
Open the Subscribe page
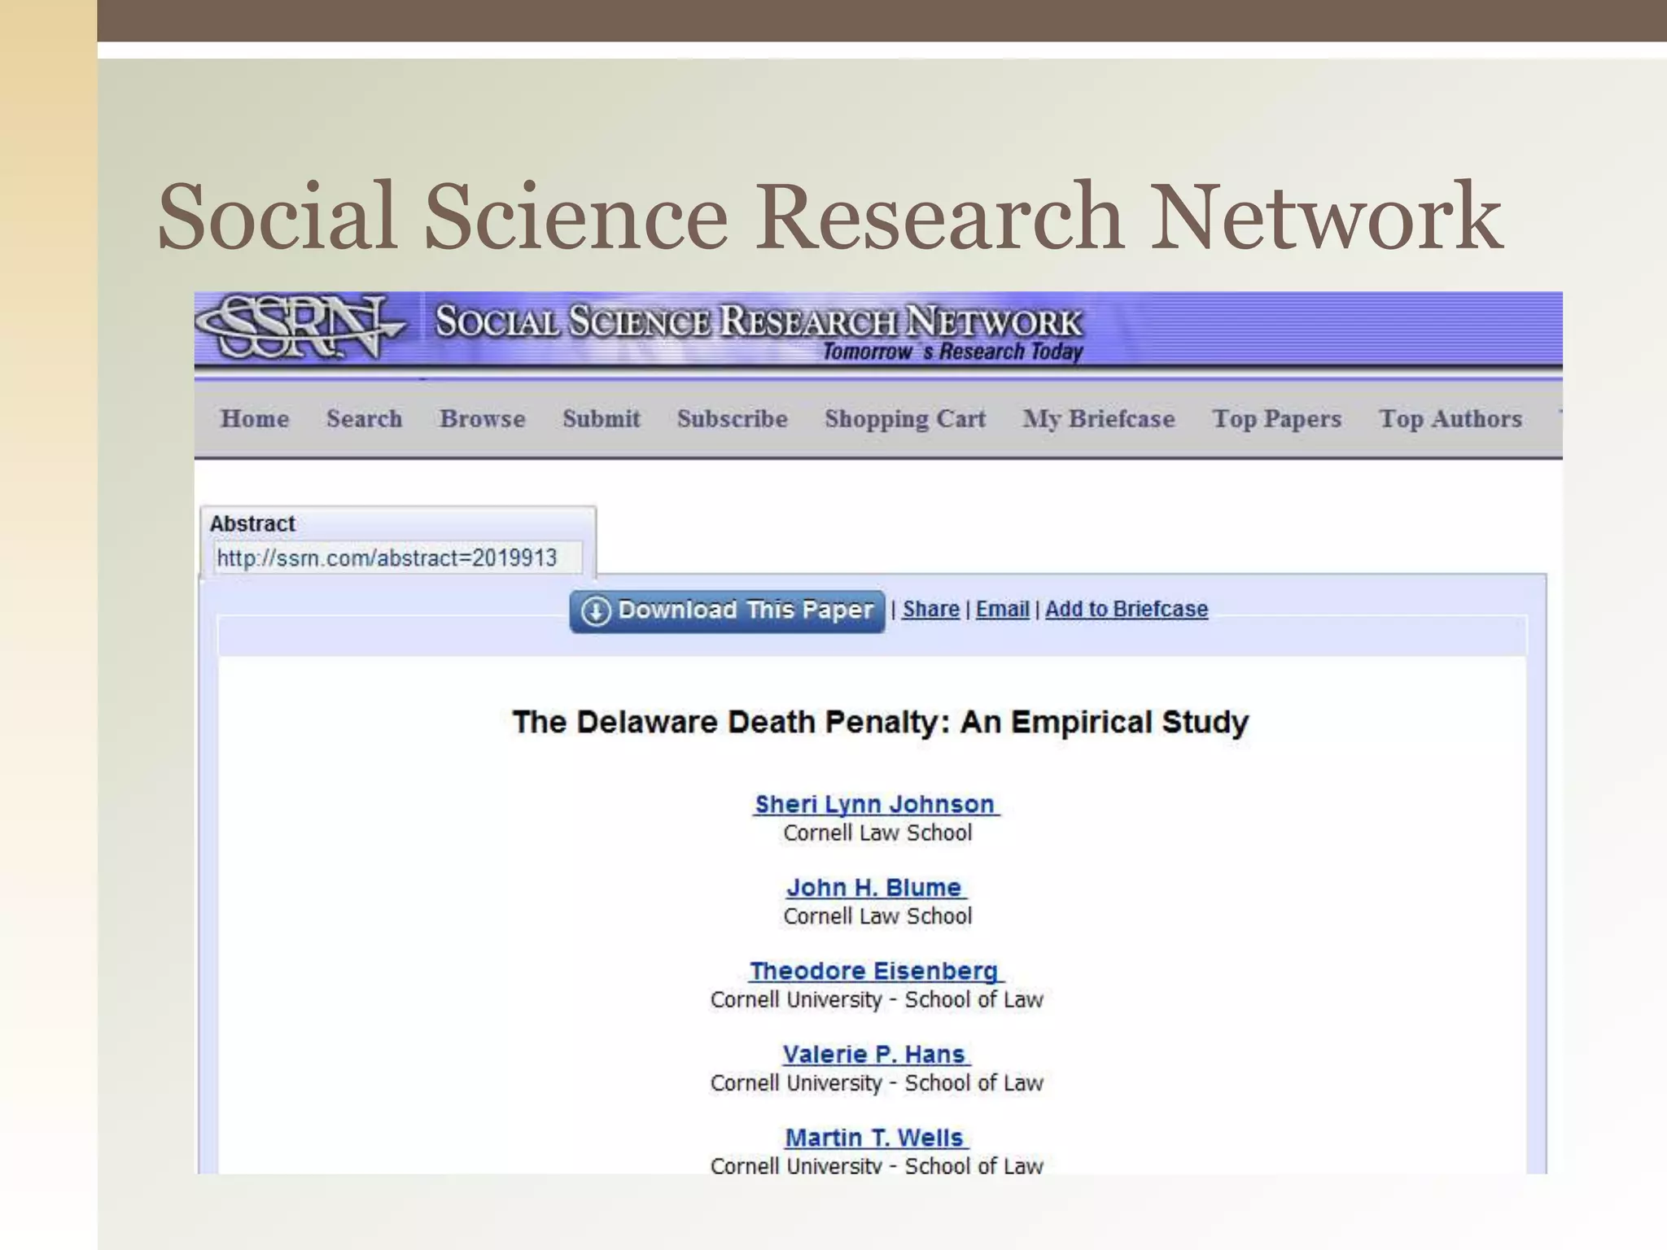coord(732,418)
